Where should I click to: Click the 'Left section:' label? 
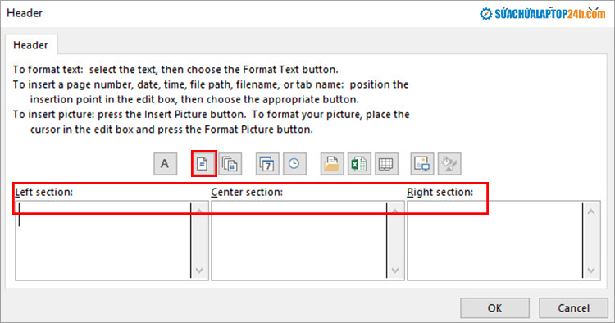pos(44,192)
